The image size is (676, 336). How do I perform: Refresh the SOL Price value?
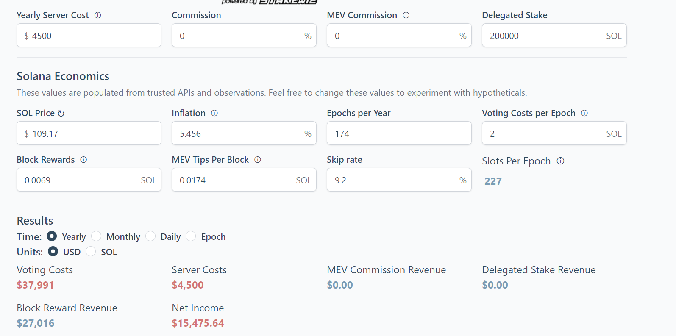(61, 114)
